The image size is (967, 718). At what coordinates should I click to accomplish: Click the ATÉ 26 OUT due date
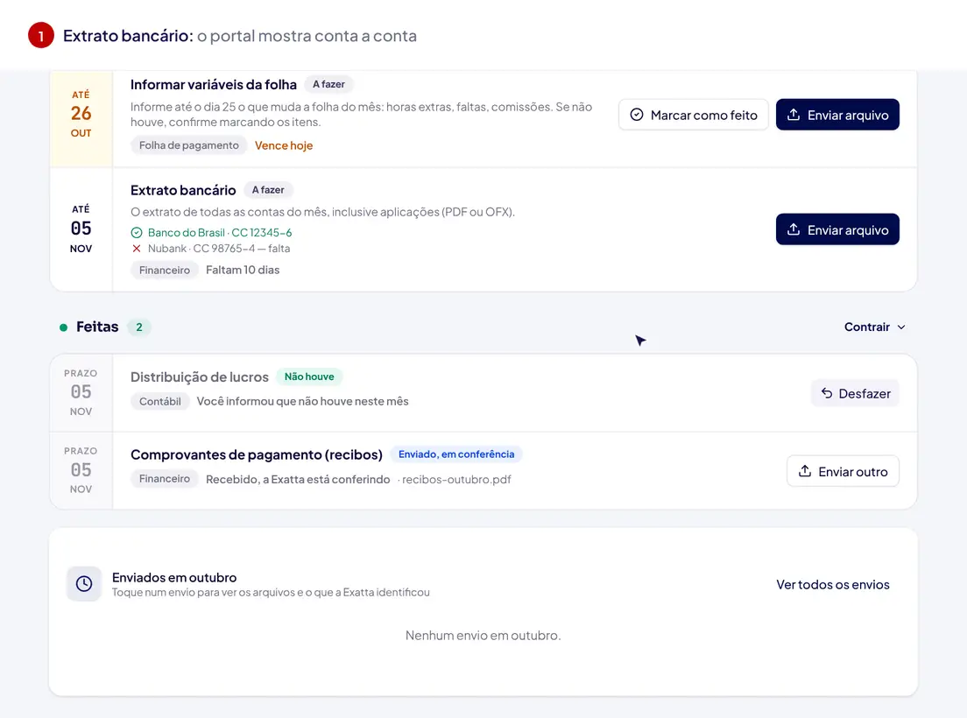(x=81, y=114)
